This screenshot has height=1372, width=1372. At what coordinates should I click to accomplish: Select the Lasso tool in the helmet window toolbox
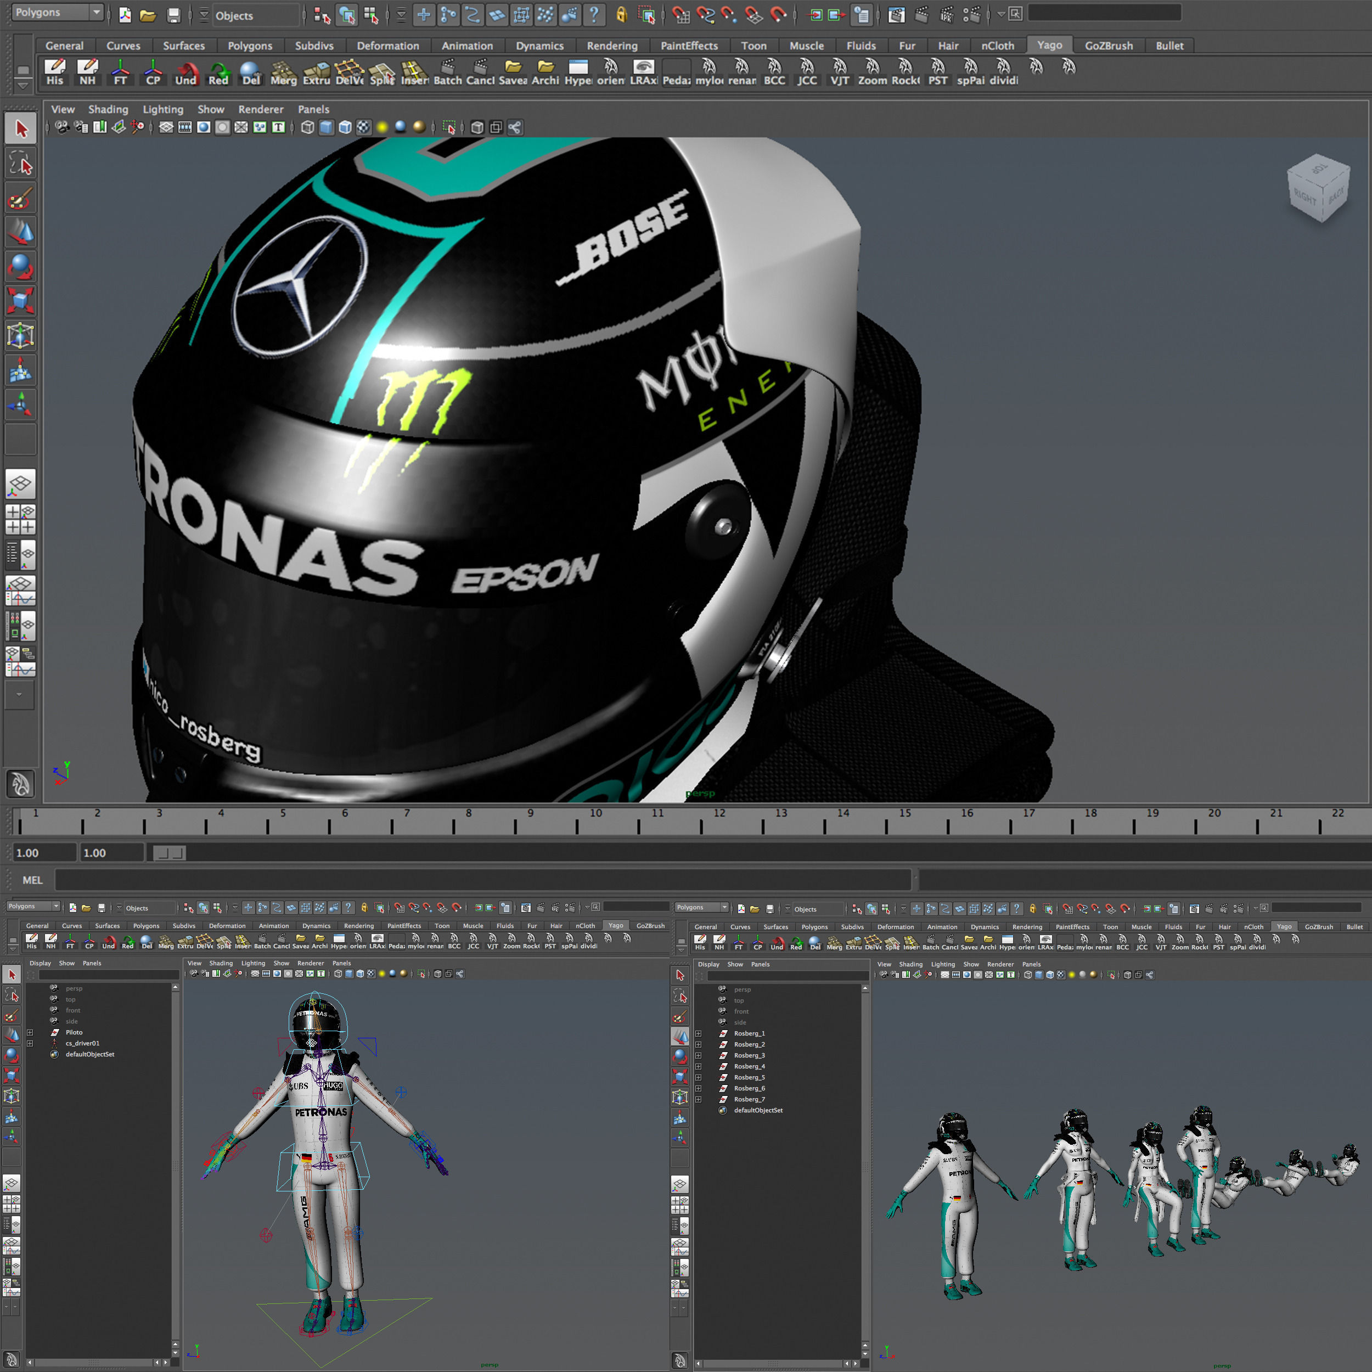click(21, 164)
